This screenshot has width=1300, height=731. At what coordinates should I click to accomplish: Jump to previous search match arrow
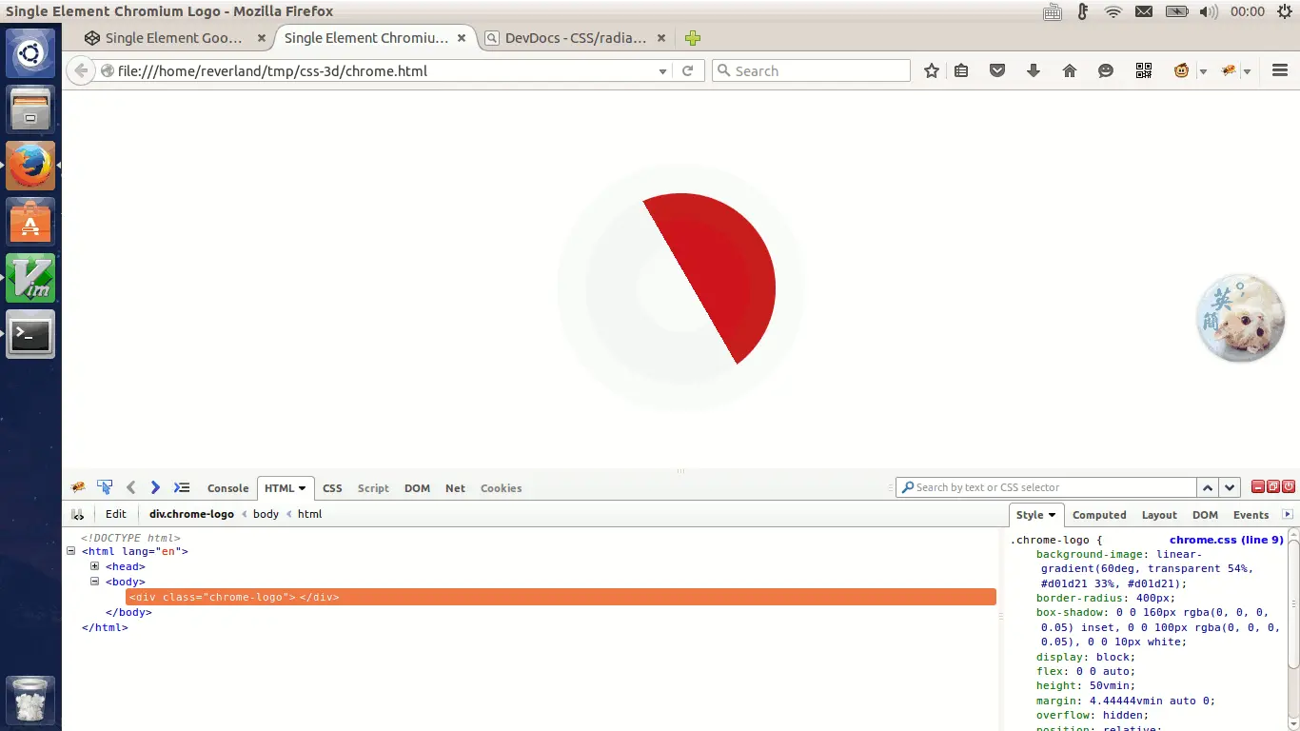1208,487
